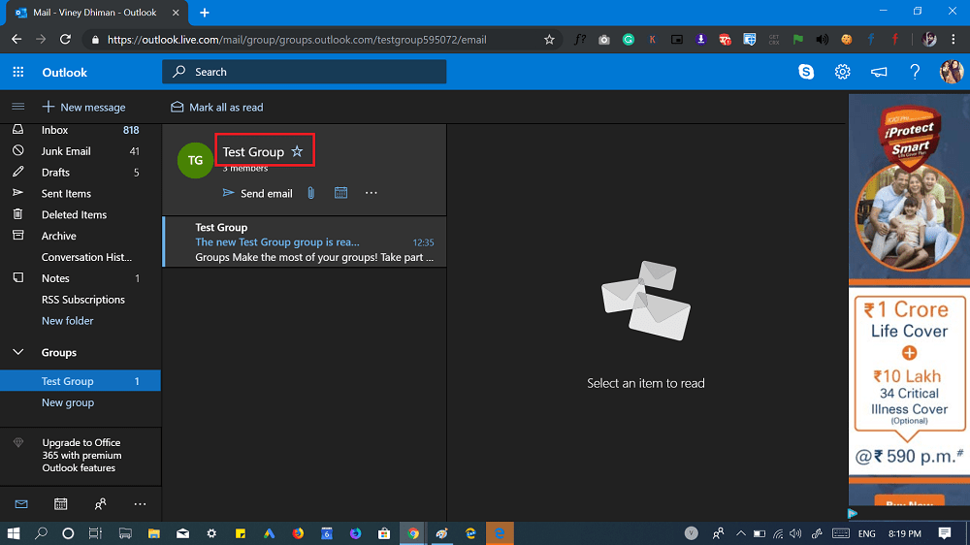Open the cookie extension icon
Image resolution: width=970 pixels, height=545 pixels.
point(846,40)
